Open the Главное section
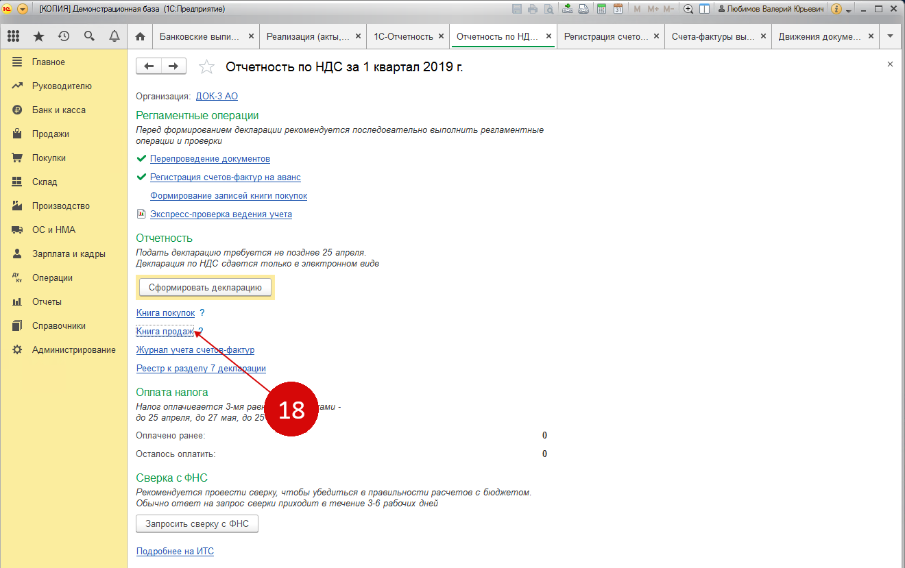 click(64, 62)
